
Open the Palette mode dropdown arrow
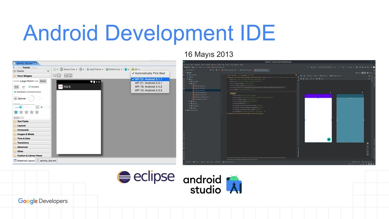pyautogui.click(x=48, y=71)
